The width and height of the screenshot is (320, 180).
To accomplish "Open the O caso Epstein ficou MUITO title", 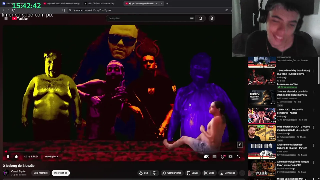I will (291, 179).
